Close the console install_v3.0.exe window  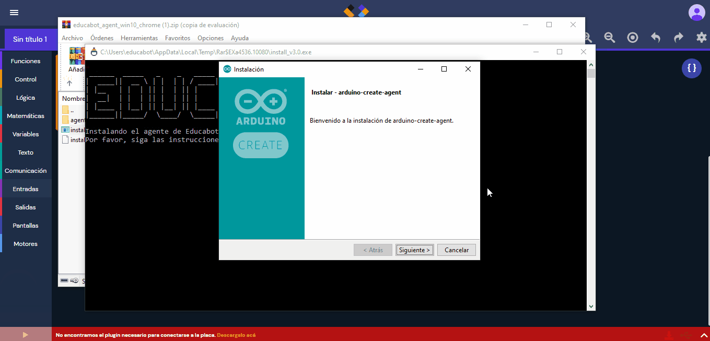584,52
